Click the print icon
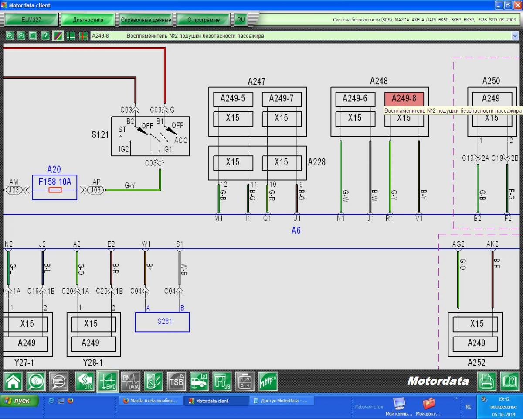523x419 pixels. (486, 381)
